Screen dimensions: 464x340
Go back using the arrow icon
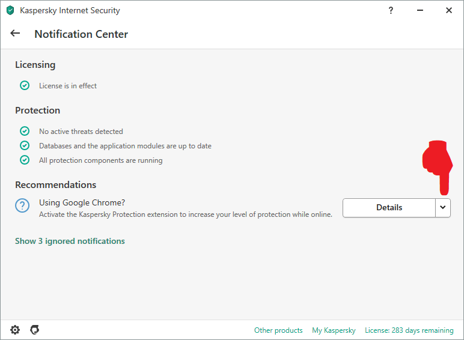pyautogui.click(x=16, y=34)
